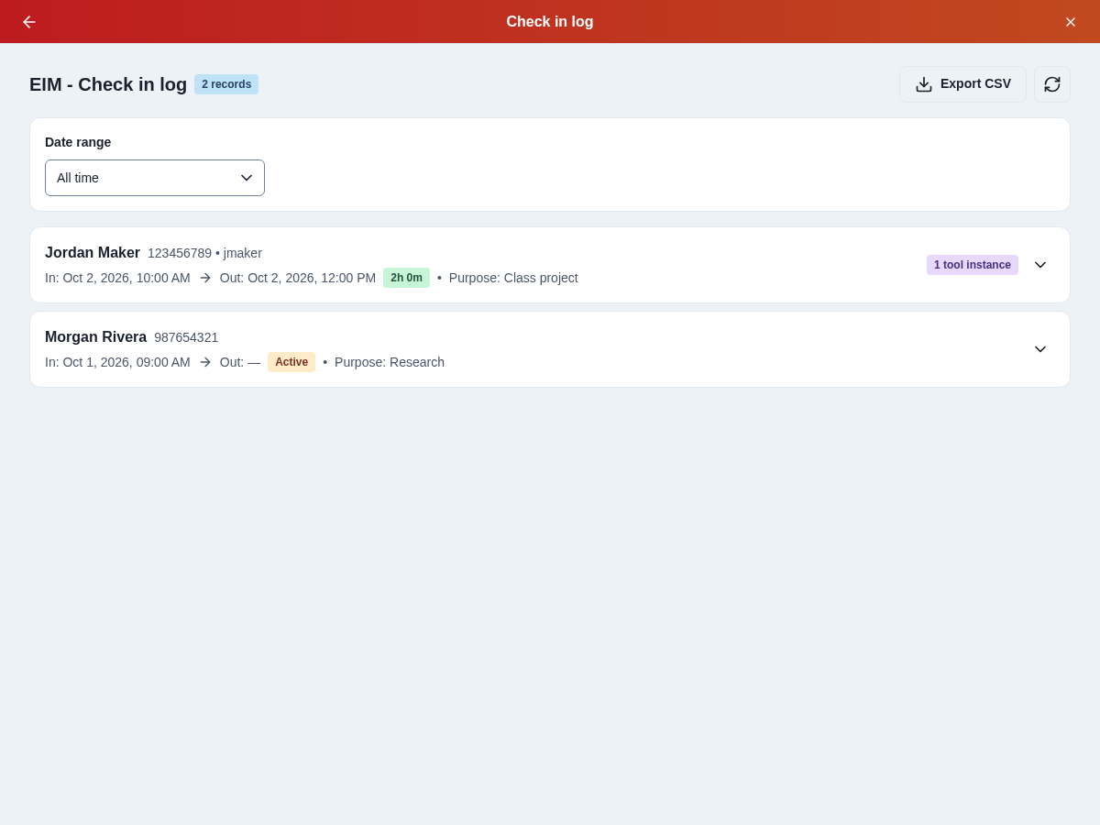Select the Morgan Rivera name

tap(95, 337)
